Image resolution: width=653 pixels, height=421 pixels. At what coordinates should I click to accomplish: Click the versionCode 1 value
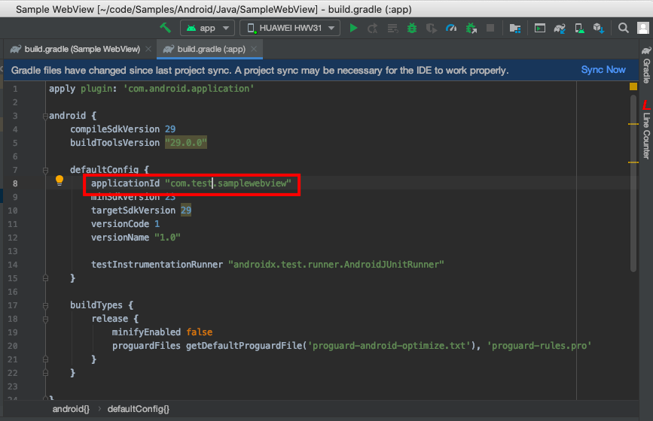click(157, 224)
